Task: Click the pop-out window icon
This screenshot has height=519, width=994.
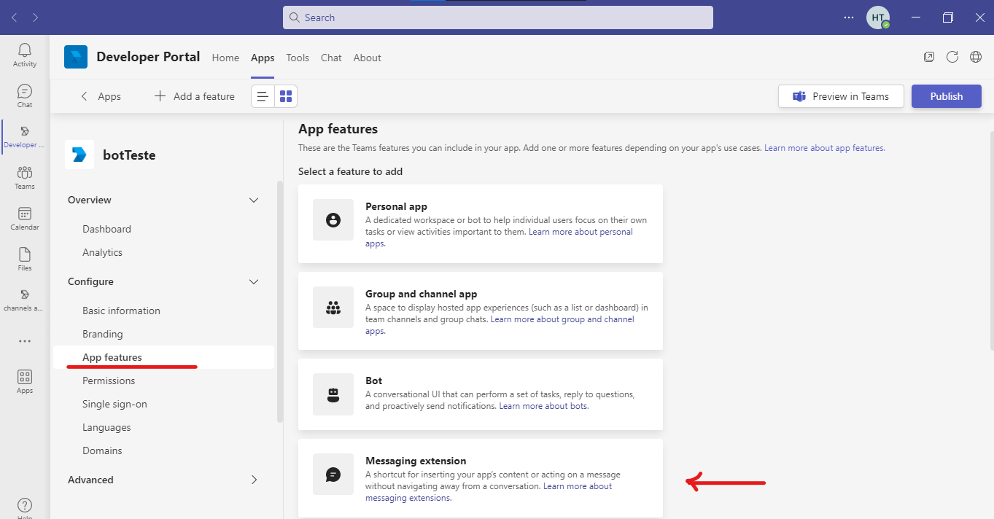Action: (x=928, y=57)
